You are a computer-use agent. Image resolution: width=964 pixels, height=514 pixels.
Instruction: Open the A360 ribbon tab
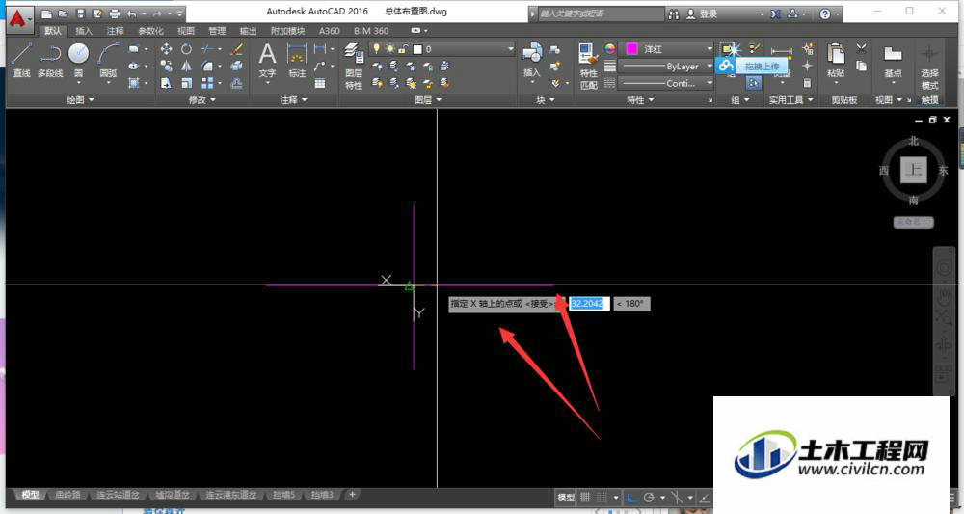click(329, 30)
